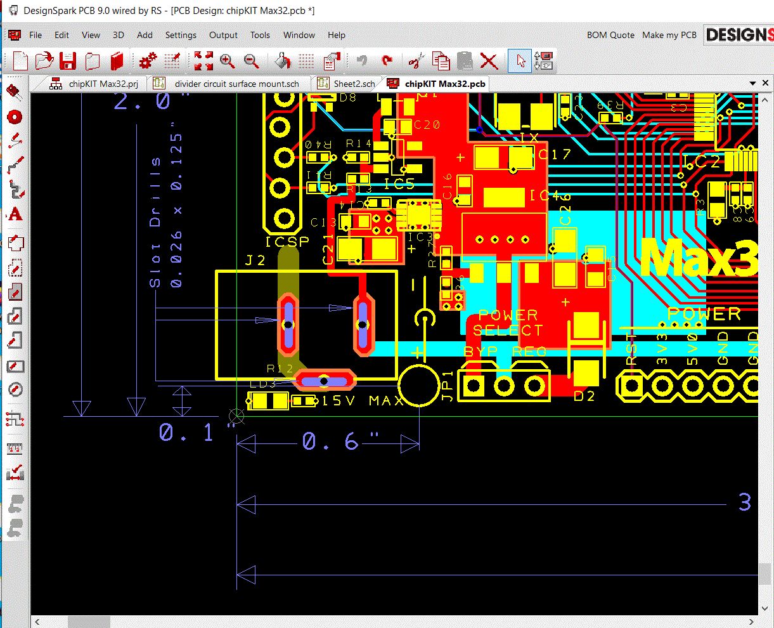
Task: Click the Zoom in magnifier icon
Action: (x=227, y=61)
